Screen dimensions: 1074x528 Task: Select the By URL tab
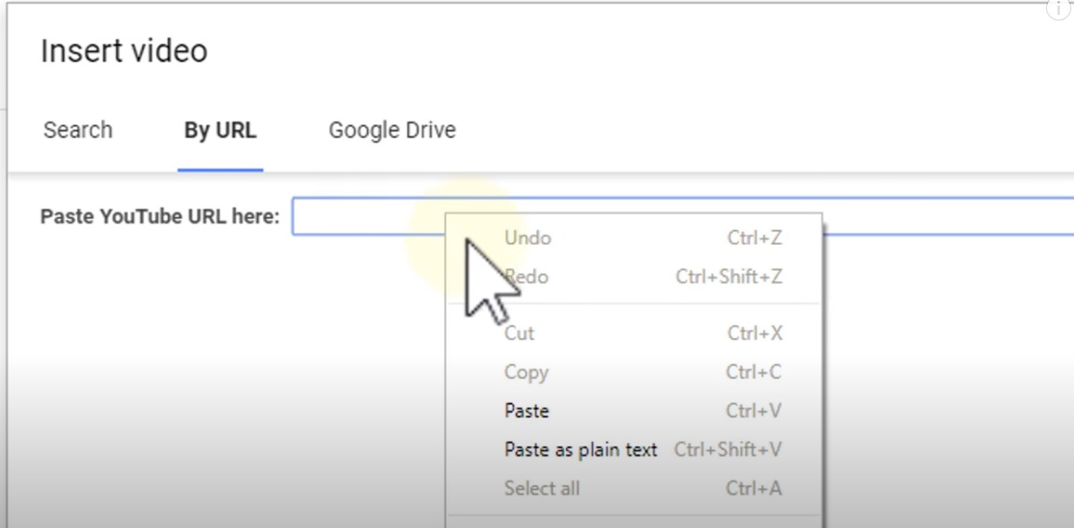click(220, 131)
